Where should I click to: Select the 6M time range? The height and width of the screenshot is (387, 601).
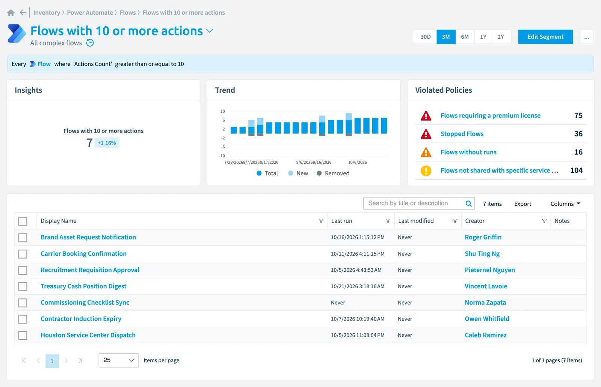pos(465,37)
